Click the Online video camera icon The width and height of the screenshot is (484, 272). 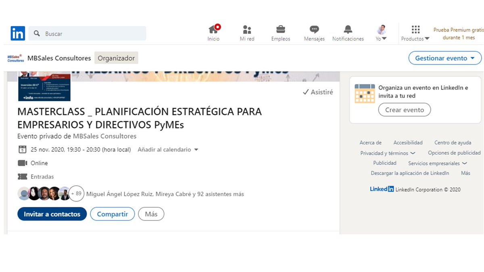click(x=22, y=163)
